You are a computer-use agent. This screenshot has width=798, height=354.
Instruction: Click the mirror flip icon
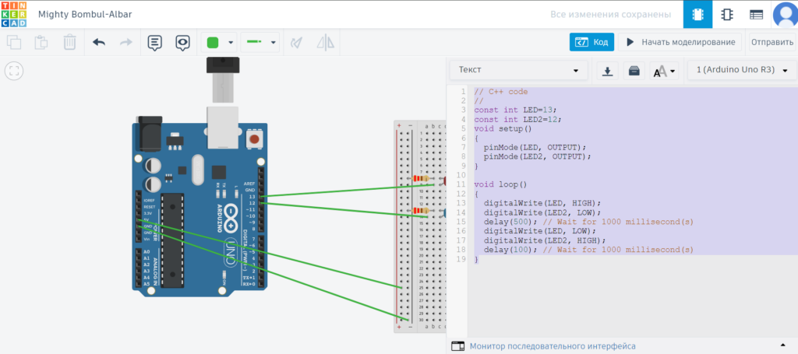(326, 43)
